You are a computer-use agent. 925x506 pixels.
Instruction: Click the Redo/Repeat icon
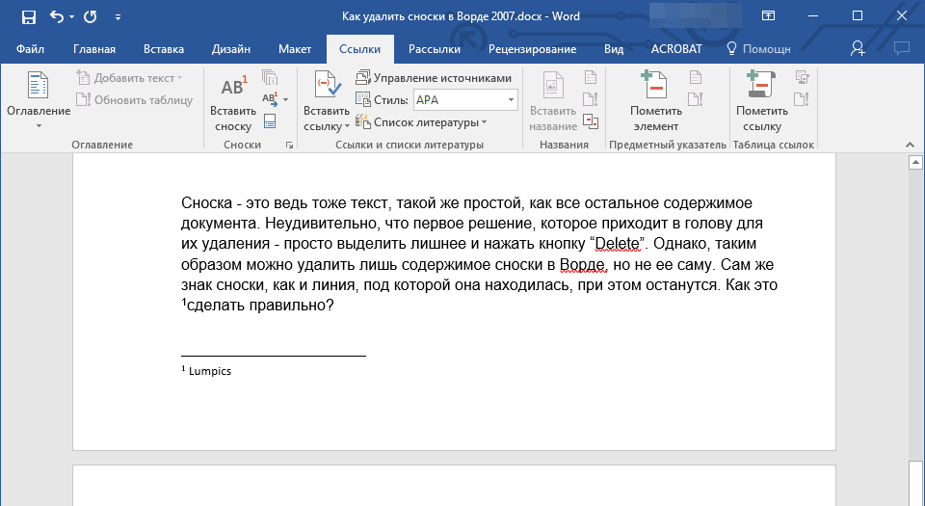click(x=90, y=16)
